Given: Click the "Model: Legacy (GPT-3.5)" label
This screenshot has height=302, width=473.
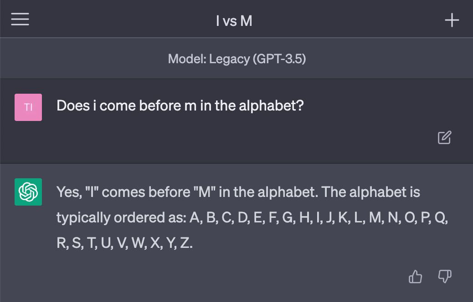Looking at the screenshot, I should (236, 59).
